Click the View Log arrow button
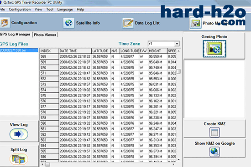The width and height of the screenshot is (251, 167). click(19, 134)
